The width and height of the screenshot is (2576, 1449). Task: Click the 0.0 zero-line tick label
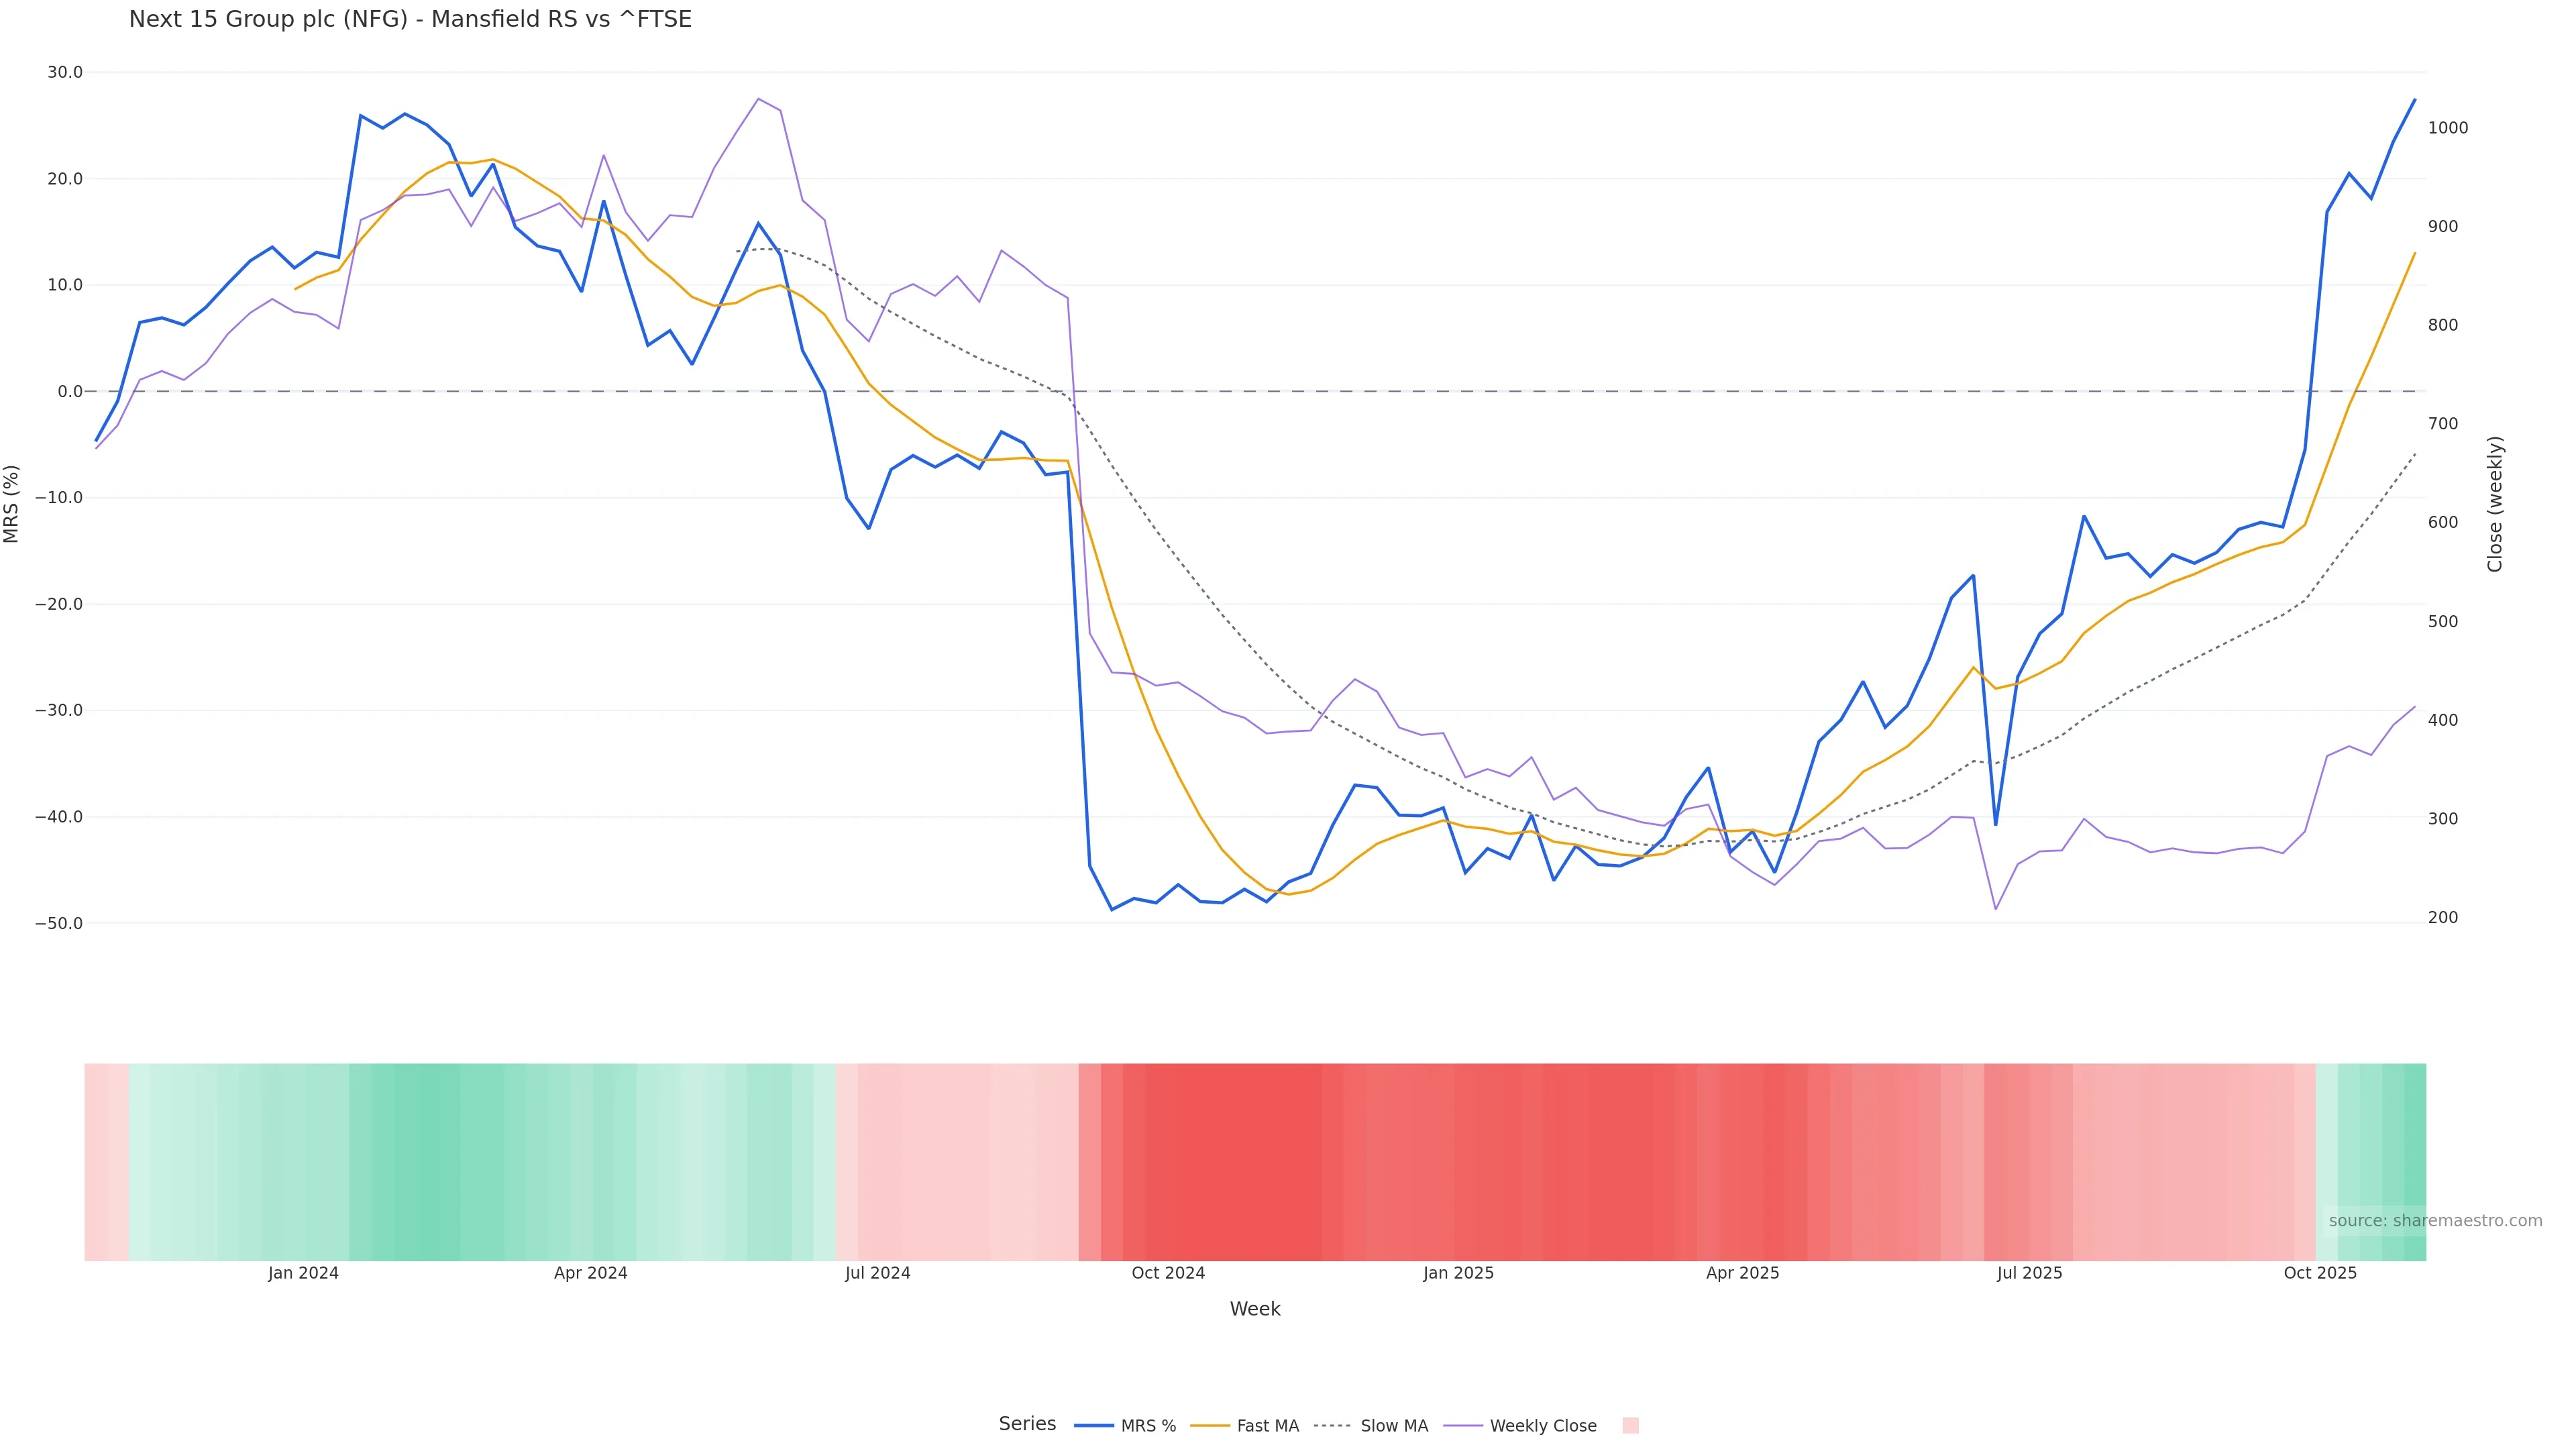pyautogui.click(x=70, y=392)
